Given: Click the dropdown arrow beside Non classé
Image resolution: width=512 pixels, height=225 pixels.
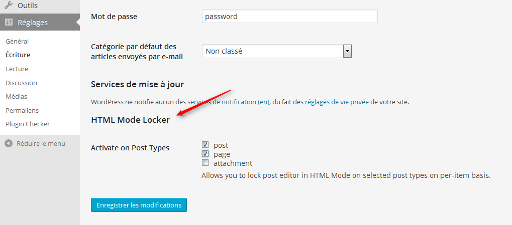Looking at the screenshot, I should pos(347,51).
